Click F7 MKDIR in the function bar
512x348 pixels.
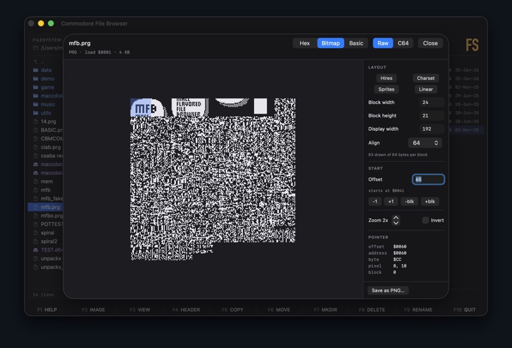point(325,310)
